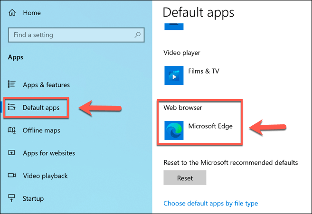This screenshot has width=312, height=214.
Task: Click the Offline maps map icon
Action: point(12,130)
